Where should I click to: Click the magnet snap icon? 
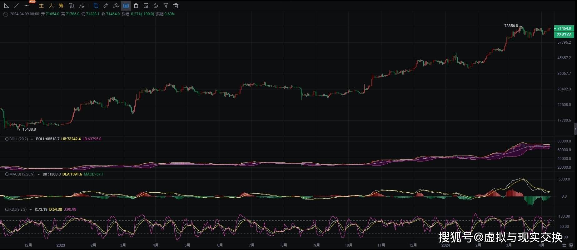[156, 6]
